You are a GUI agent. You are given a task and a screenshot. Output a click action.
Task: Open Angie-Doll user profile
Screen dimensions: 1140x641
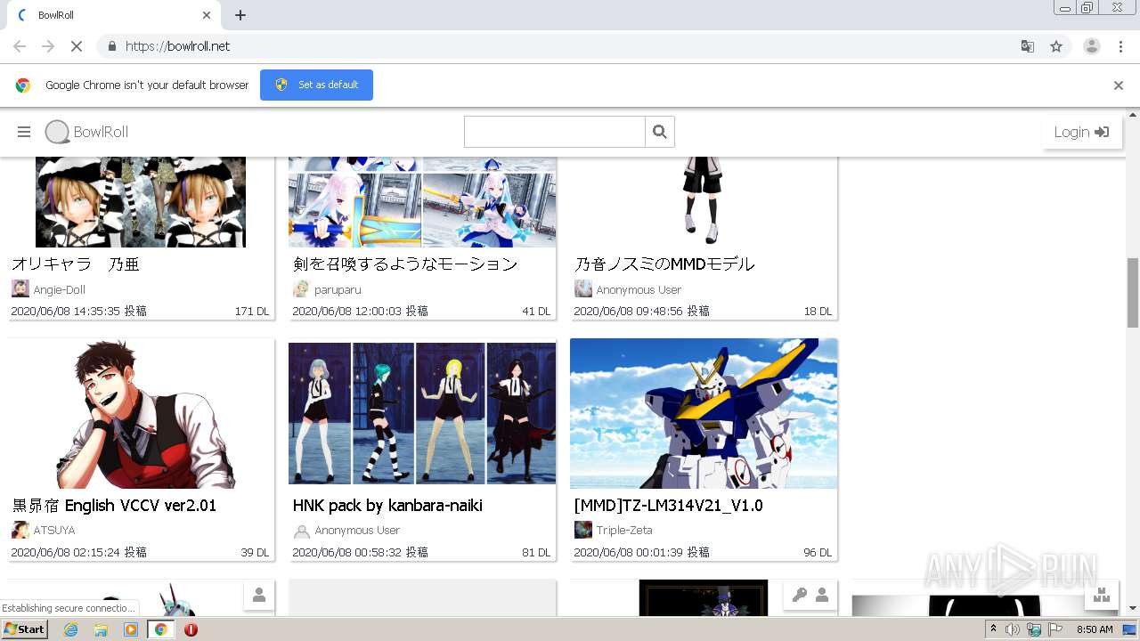click(60, 290)
